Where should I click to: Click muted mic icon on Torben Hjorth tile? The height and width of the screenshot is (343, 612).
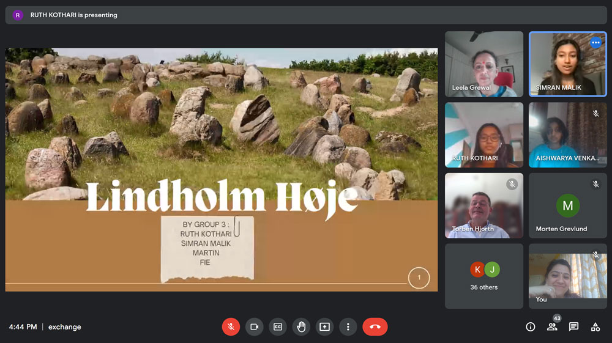[x=512, y=184]
